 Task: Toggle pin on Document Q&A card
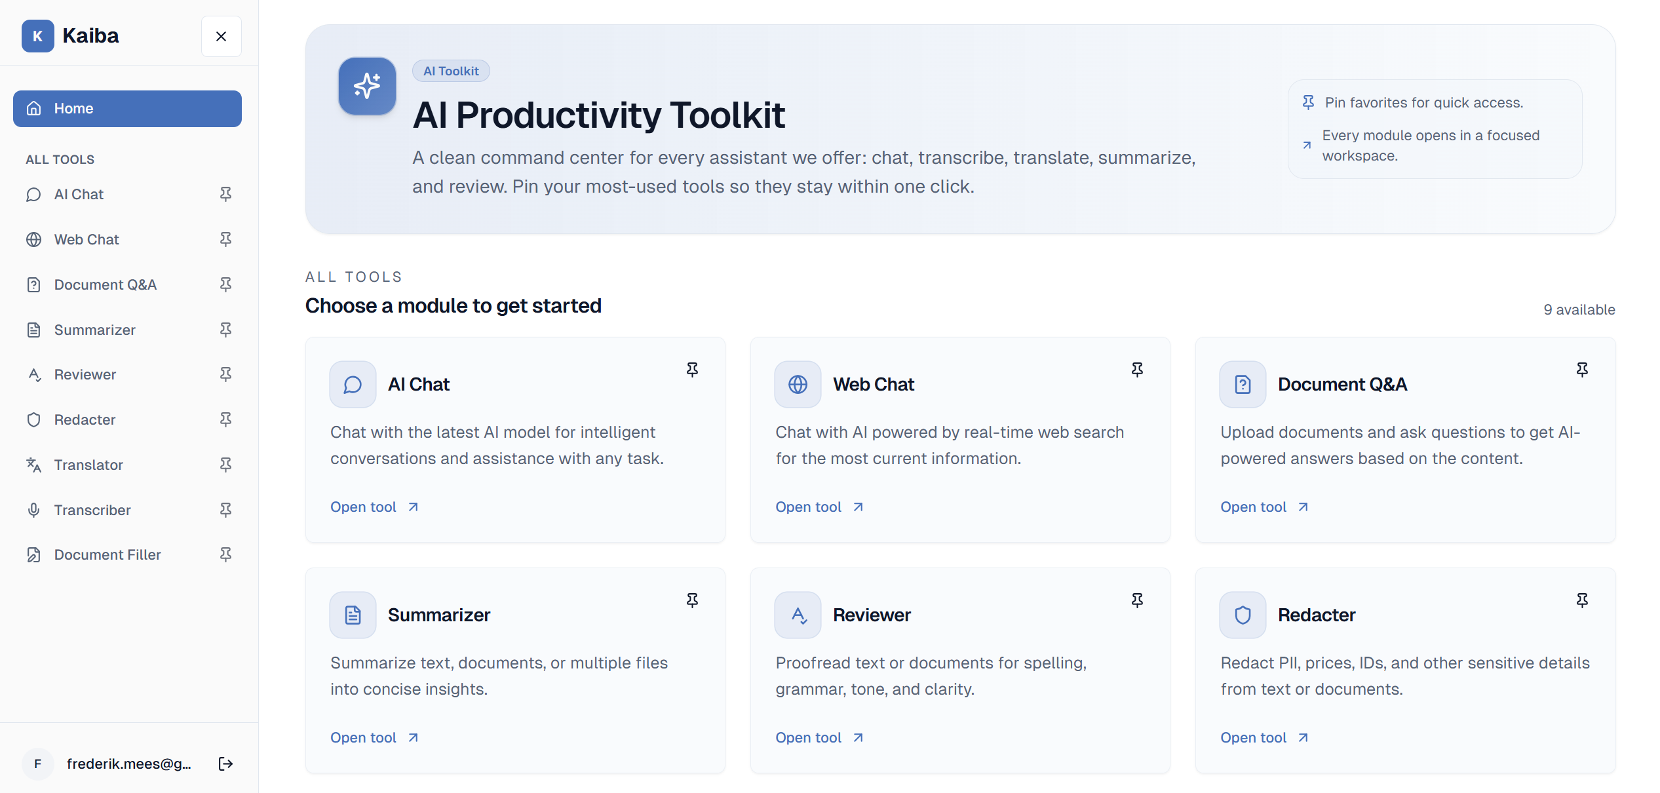click(1582, 370)
